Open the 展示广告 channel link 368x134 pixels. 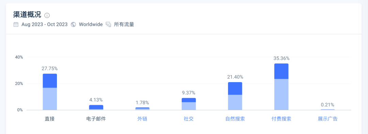click(x=328, y=119)
